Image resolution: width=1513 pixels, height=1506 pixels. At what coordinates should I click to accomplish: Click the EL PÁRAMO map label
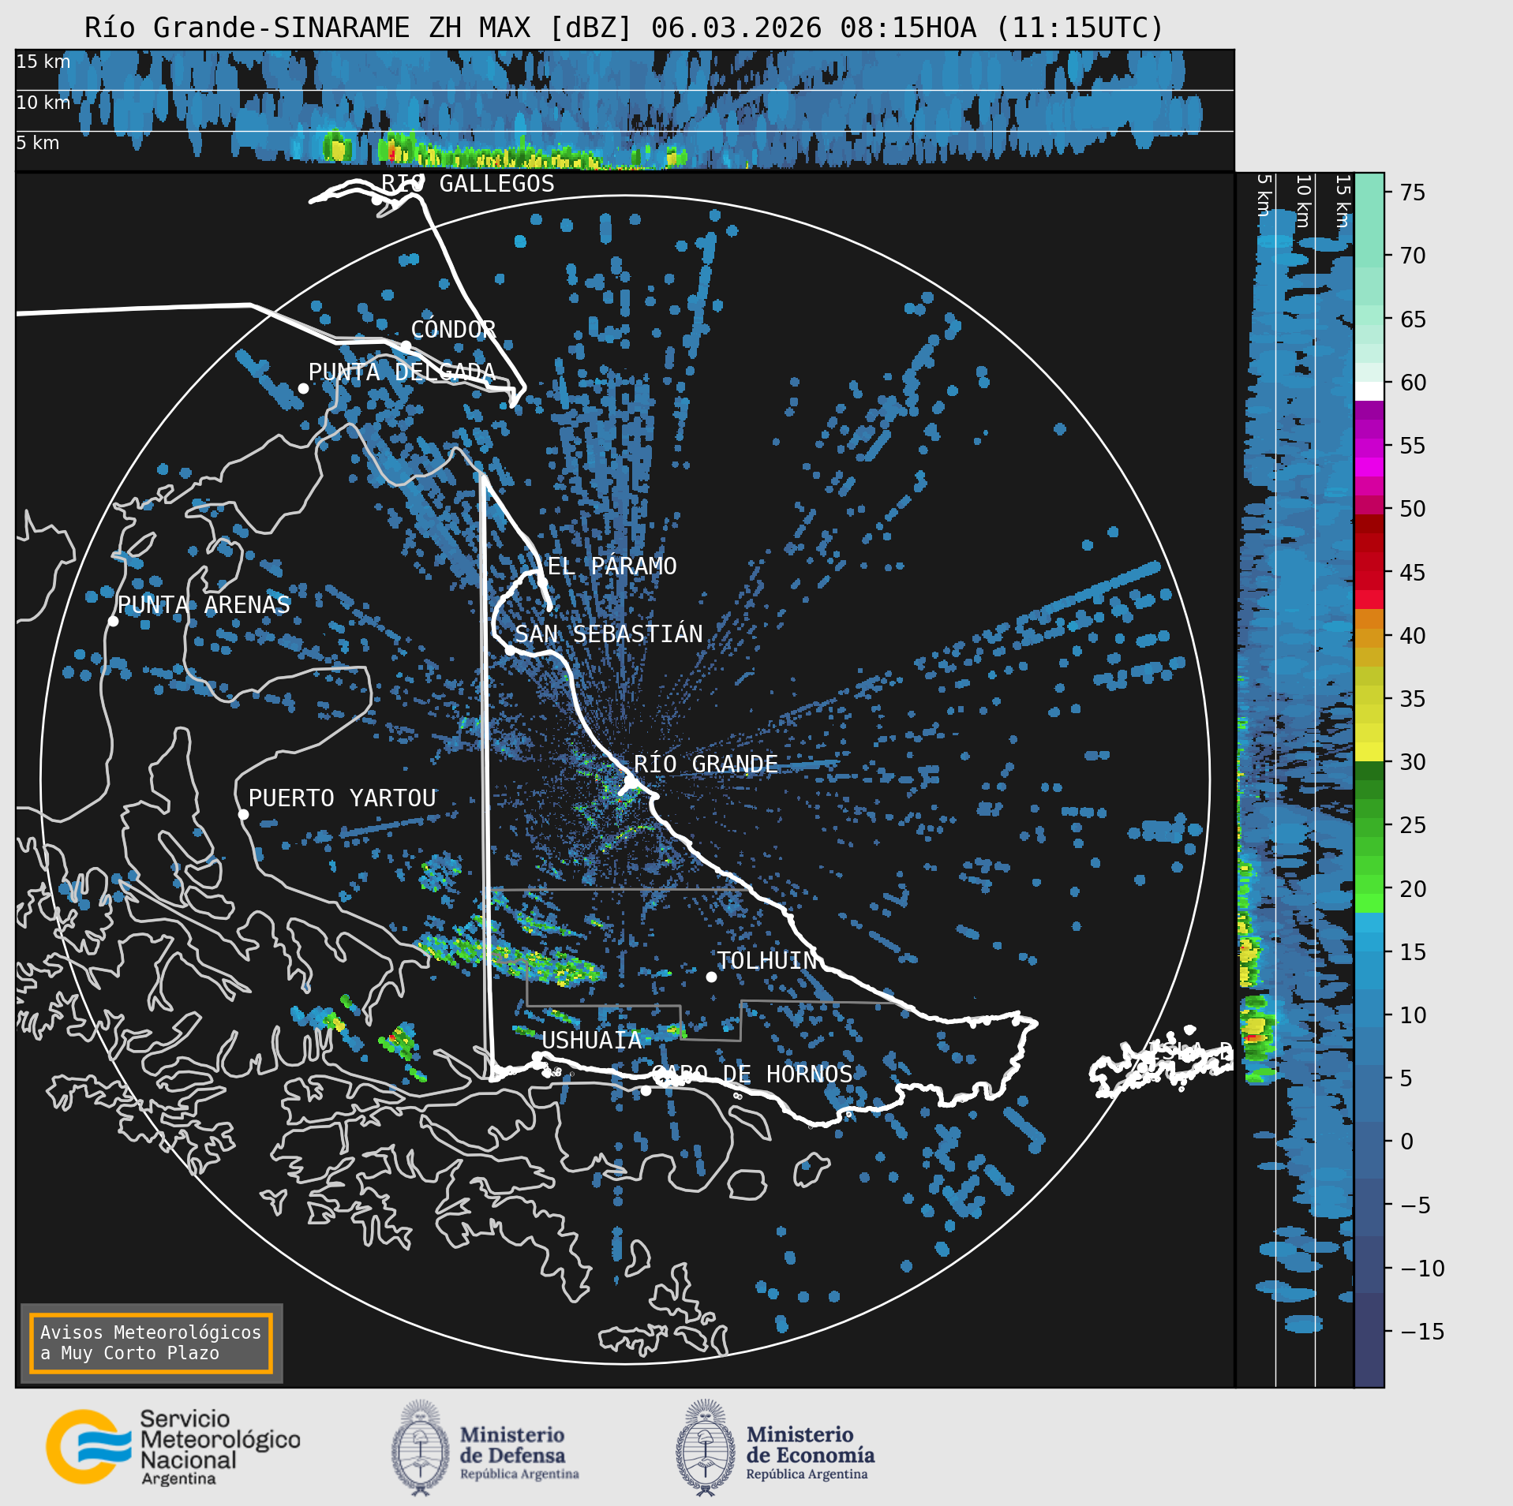[x=612, y=566]
